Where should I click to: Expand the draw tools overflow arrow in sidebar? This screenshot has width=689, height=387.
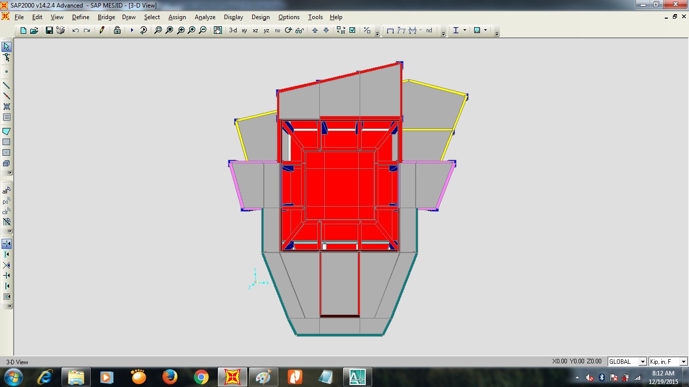9,173
